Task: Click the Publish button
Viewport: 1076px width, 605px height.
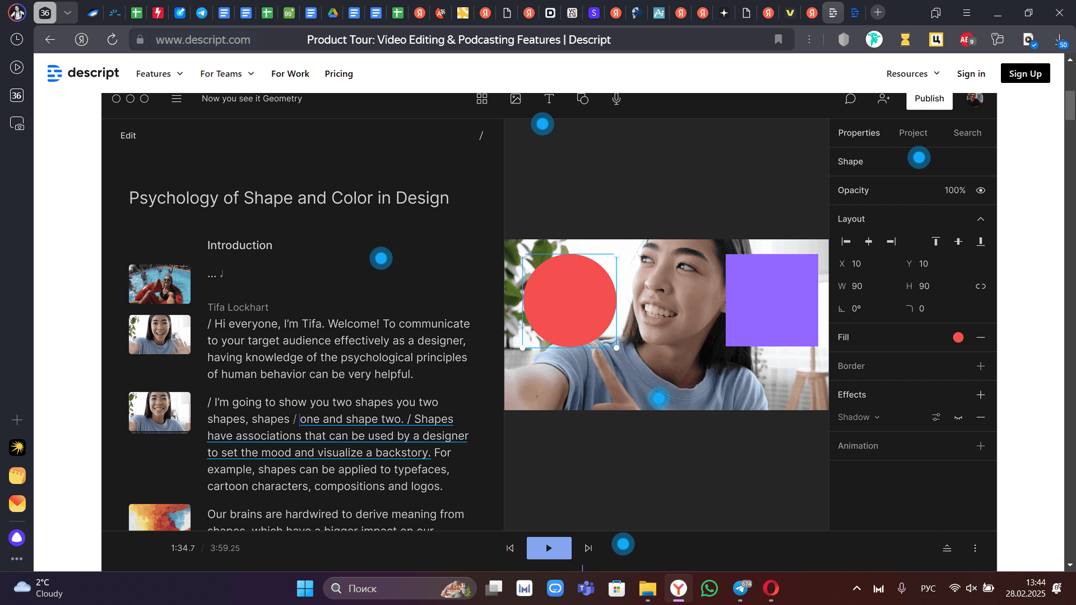Action: coord(929,99)
